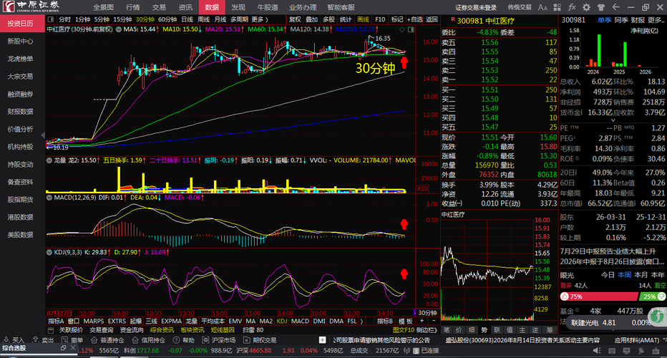Go back with the left arrow icon
The width and height of the screenshot is (667, 358).
[615, 7]
